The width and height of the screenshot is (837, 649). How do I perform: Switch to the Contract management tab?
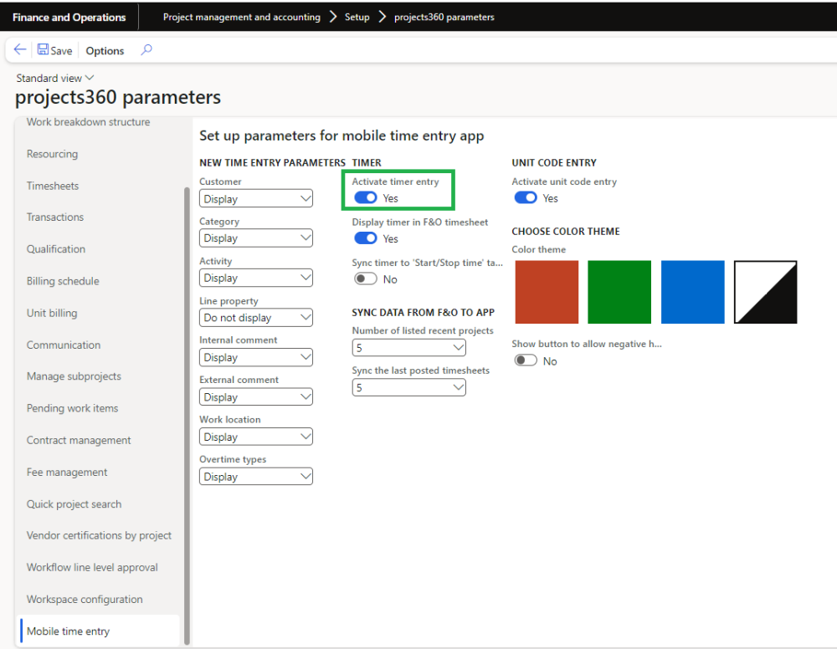pyautogui.click(x=79, y=440)
